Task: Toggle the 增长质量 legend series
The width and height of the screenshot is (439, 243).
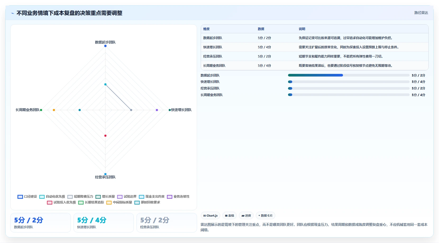Action: pyautogui.click(x=105, y=197)
